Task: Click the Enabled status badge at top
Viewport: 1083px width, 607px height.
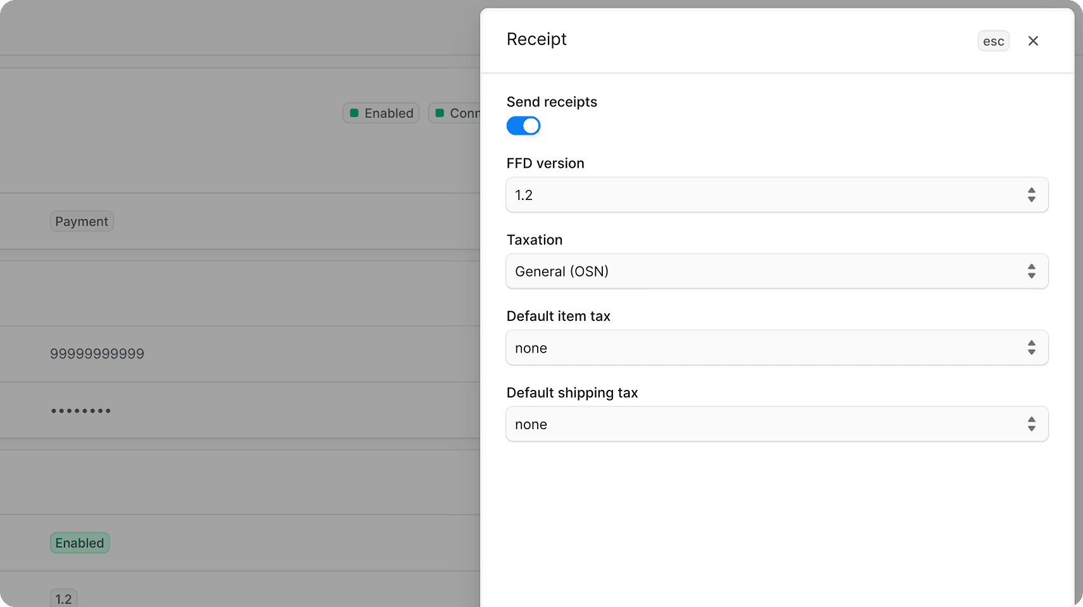Action: tap(381, 113)
